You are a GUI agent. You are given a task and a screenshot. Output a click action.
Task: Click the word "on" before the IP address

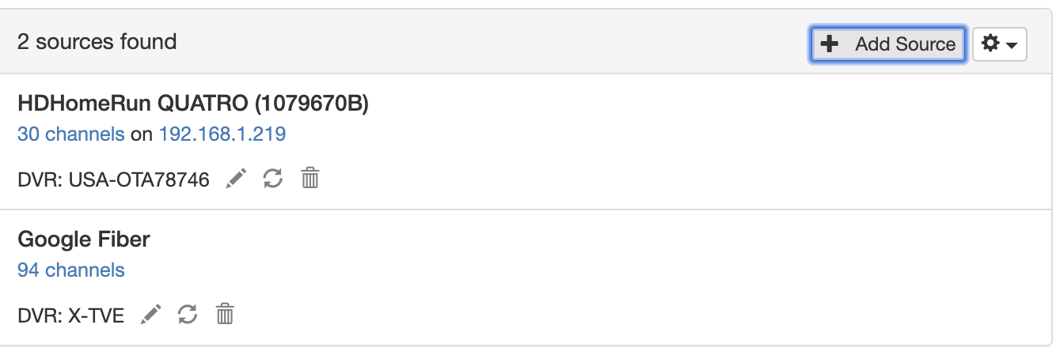pyautogui.click(x=142, y=134)
